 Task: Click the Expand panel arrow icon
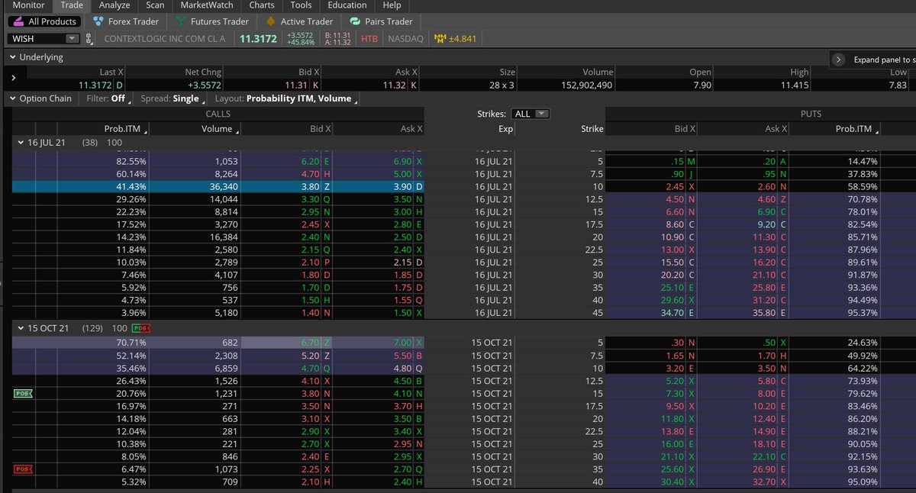(x=838, y=60)
